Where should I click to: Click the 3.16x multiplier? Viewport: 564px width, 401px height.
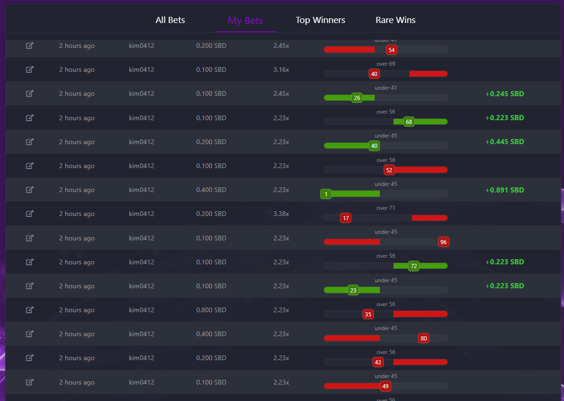pyautogui.click(x=281, y=69)
